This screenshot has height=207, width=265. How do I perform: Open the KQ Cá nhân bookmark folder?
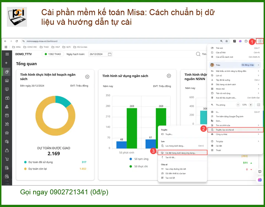tap(80, 47)
